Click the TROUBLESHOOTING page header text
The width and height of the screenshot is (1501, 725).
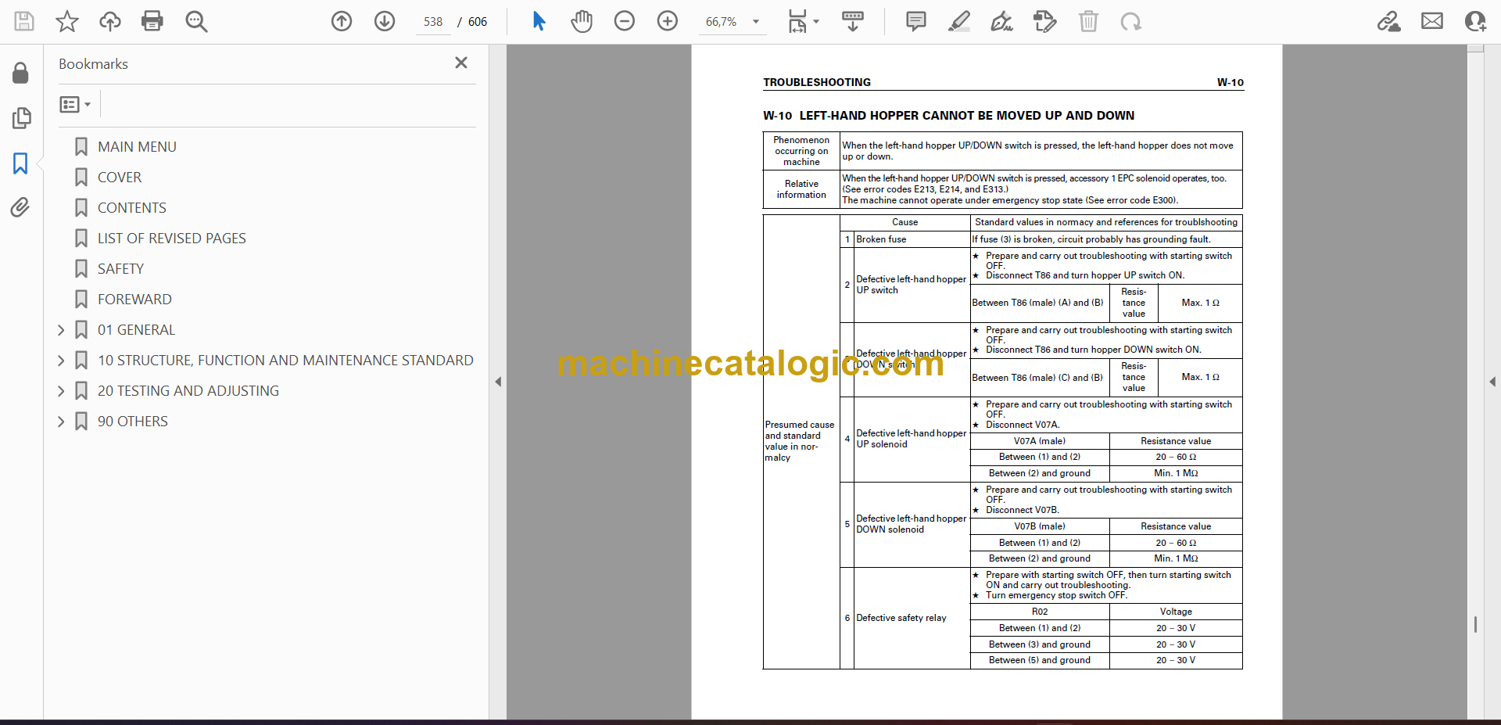[x=817, y=82]
